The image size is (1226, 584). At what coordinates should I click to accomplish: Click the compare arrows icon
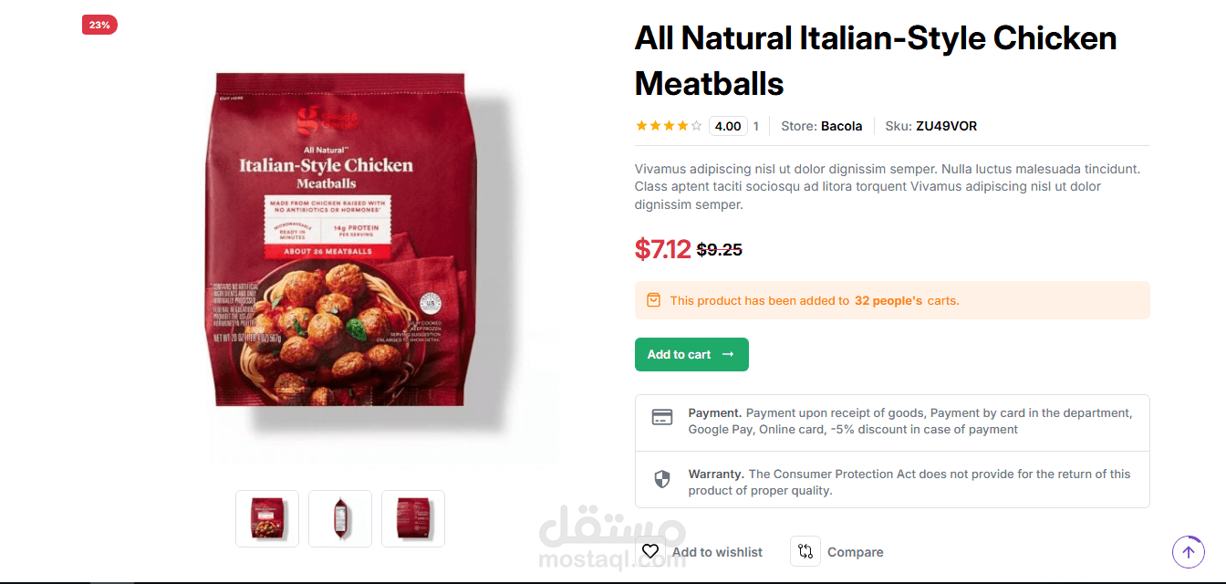tap(805, 551)
